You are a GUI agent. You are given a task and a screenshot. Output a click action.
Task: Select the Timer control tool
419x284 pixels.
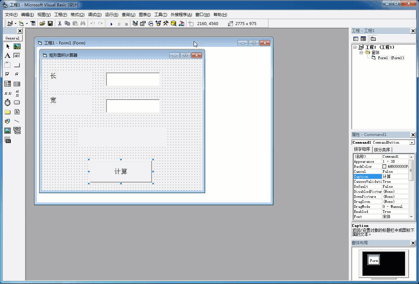[7, 103]
